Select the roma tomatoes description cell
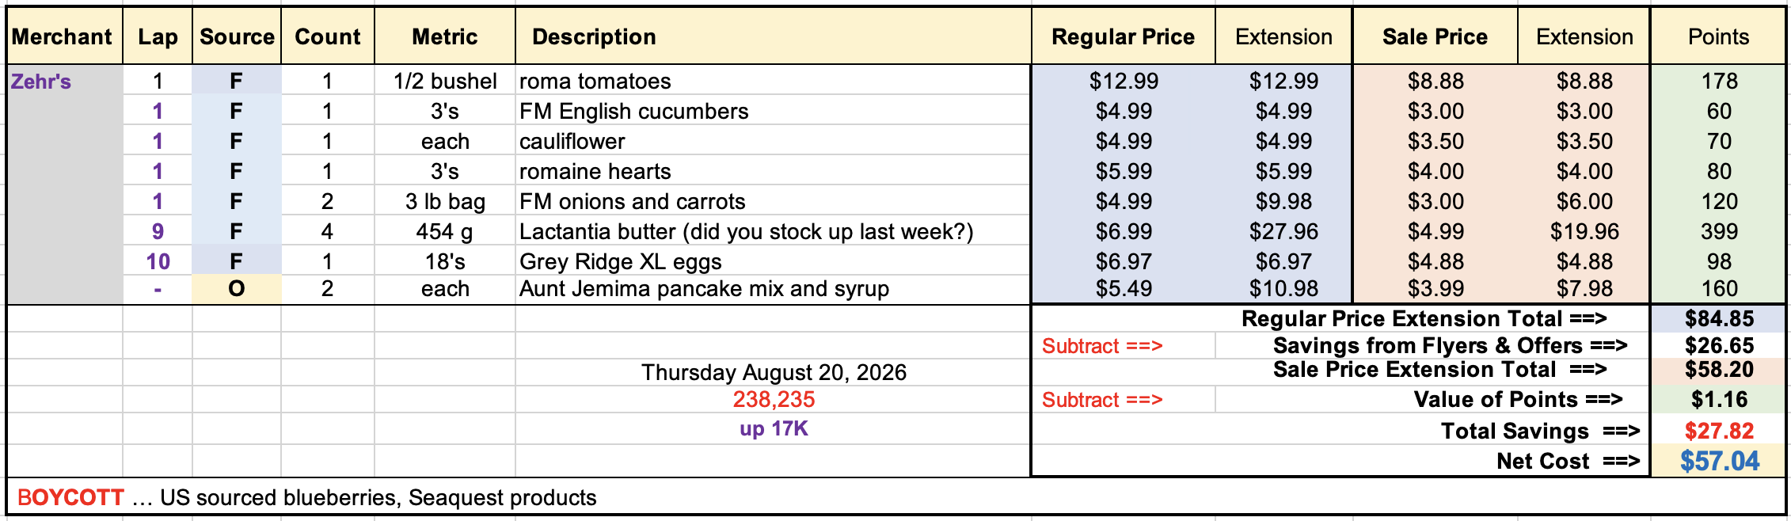Image resolution: width=1791 pixels, height=521 pixels. coord(773,81)
